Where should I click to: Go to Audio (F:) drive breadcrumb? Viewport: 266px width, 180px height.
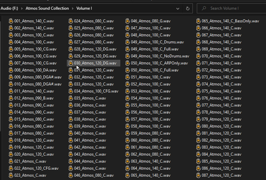(x=9, y=8)
